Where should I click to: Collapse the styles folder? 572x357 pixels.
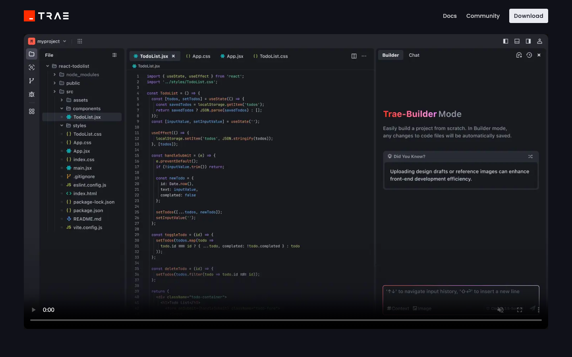[62, 126]
